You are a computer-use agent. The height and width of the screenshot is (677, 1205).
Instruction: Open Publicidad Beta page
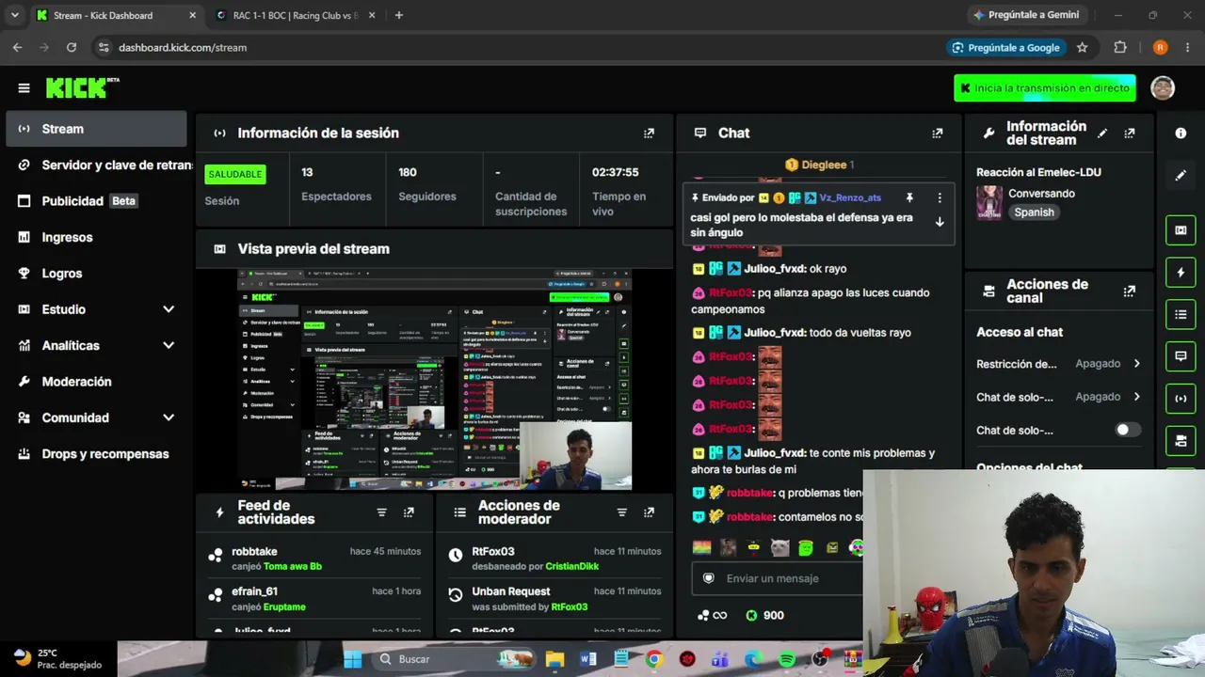(x=96, y=201)
